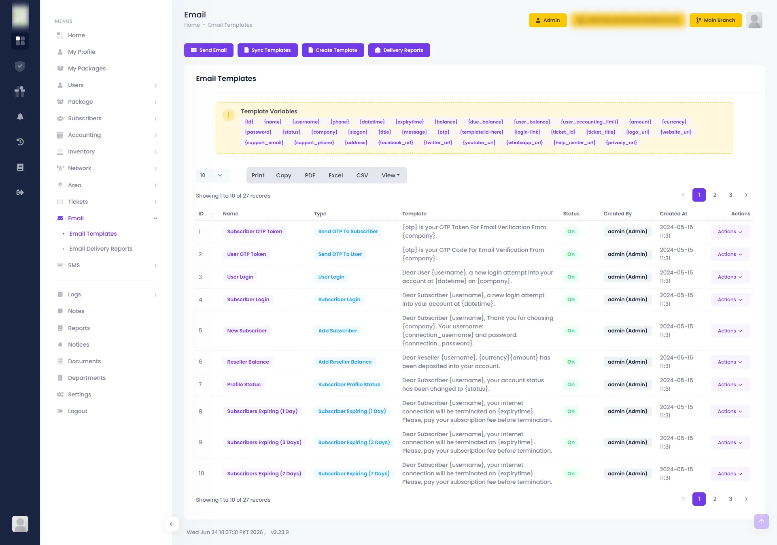The height and width of the screenshot is (545, 777).
Task: Click the My Profile person icon
Action: (x=60, y=52)
